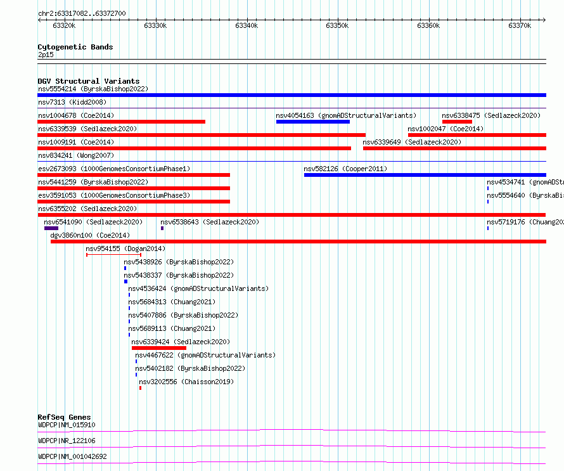The width and height of the screenshot is (564, 471).
Task: Select the red bar under nsv6339424
Action: coord(159,348)
